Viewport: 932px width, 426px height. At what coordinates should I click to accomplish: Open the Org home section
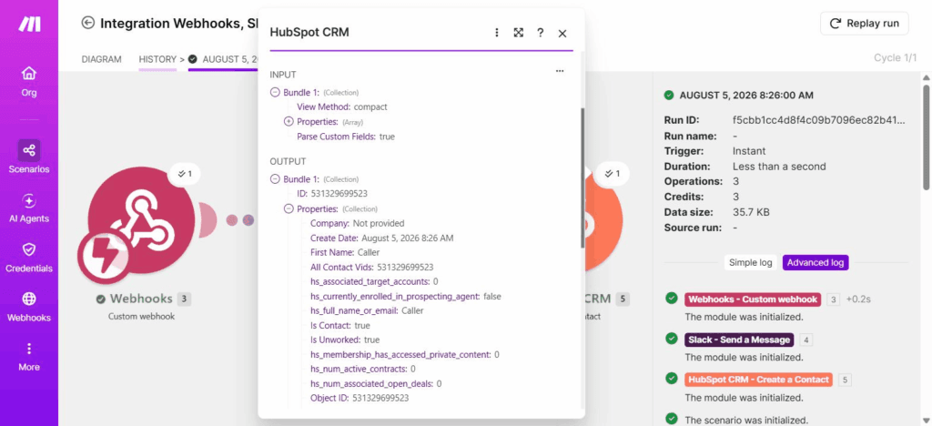point(28,81)
